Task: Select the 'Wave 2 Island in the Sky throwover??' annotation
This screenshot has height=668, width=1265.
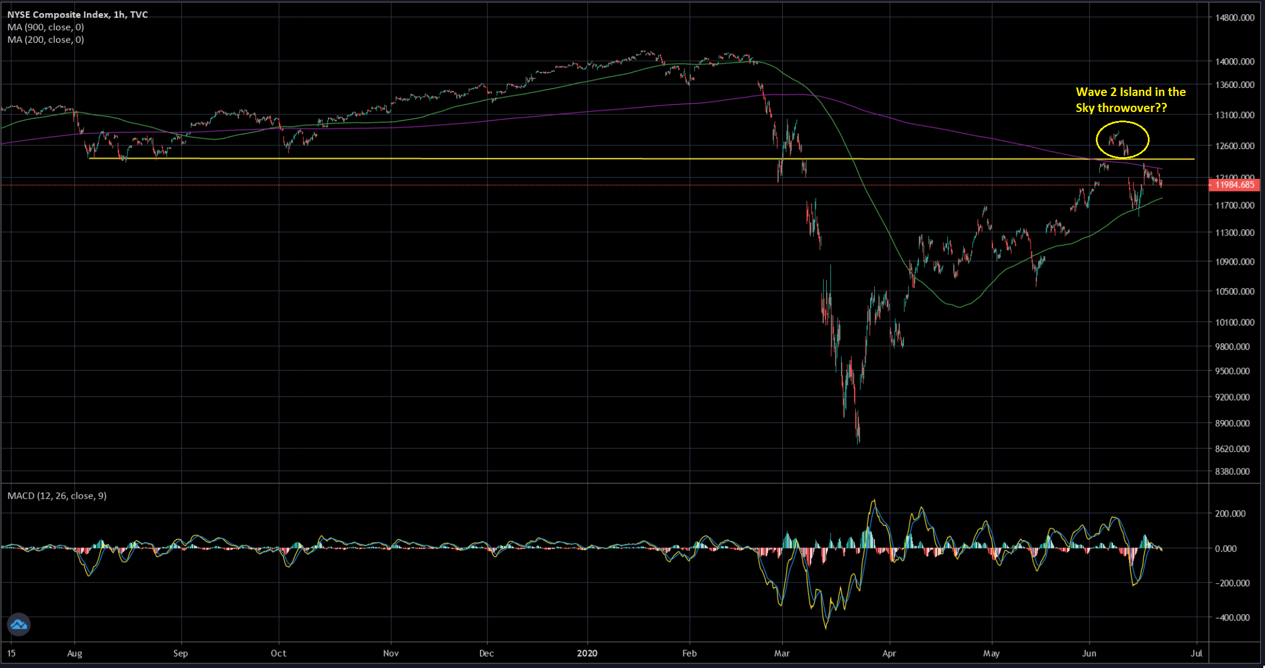Action: (x=1130, y=99)
